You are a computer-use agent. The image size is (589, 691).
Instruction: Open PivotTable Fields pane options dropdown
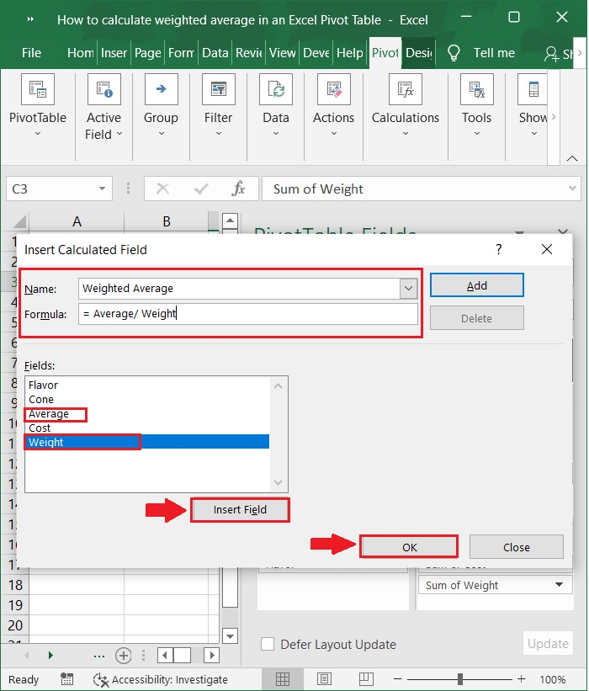point(520,232)
